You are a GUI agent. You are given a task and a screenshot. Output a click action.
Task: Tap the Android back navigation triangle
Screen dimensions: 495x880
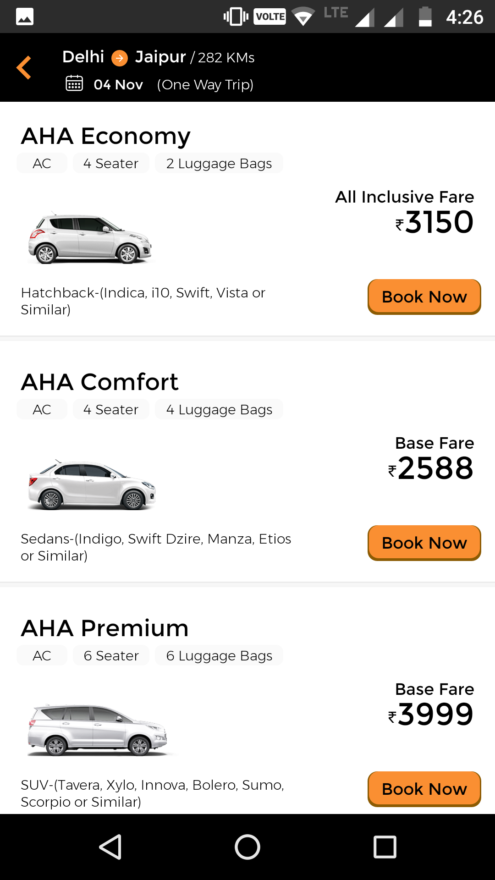[x=110, y=847]
